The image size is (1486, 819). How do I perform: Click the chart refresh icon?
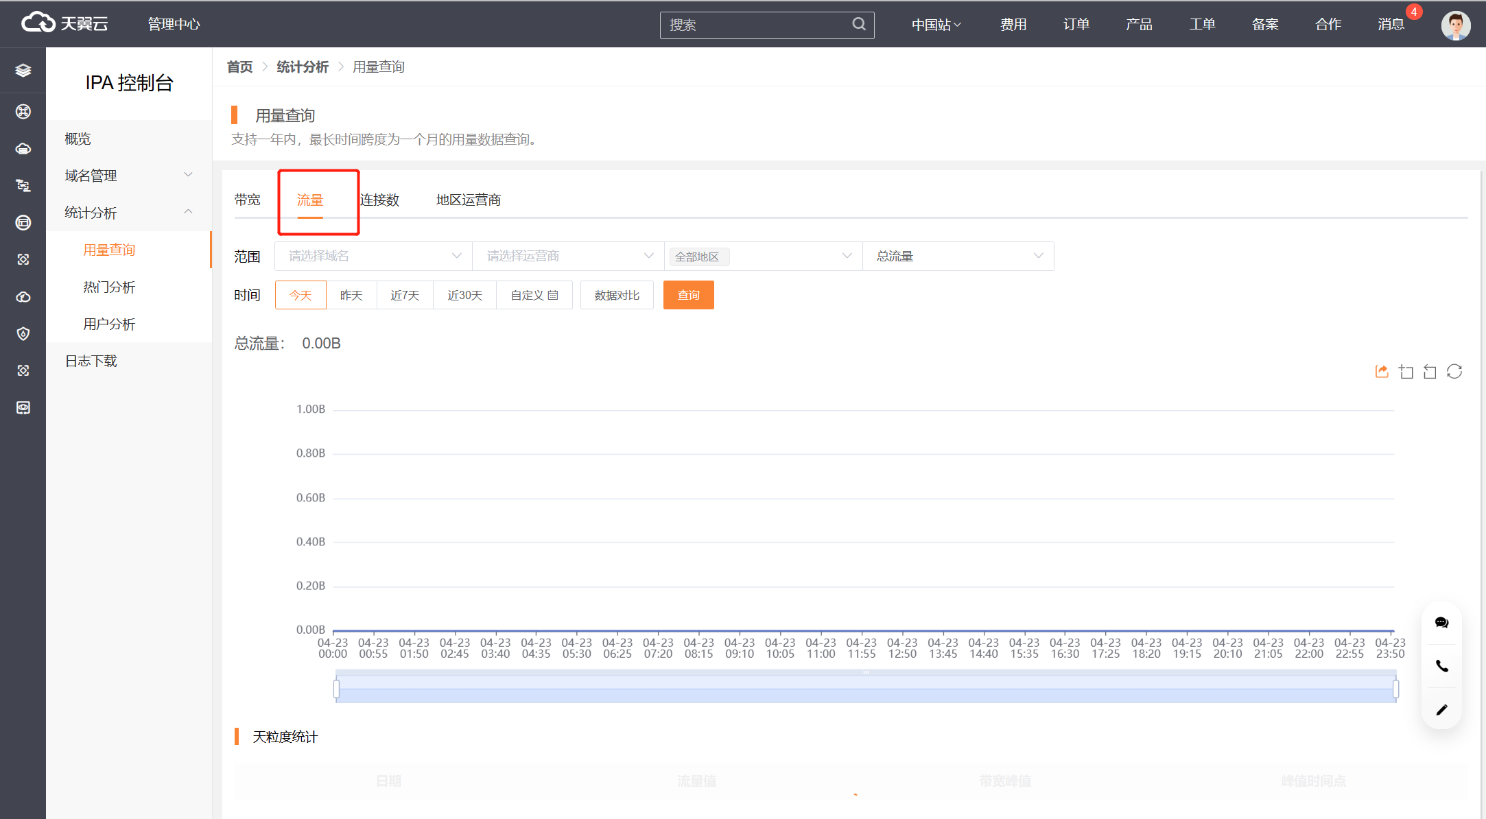pos(1454,372)
